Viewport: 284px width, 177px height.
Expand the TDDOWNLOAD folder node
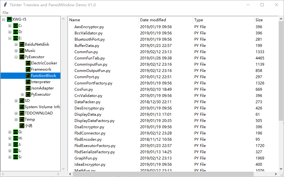click(x=16, y=114)
